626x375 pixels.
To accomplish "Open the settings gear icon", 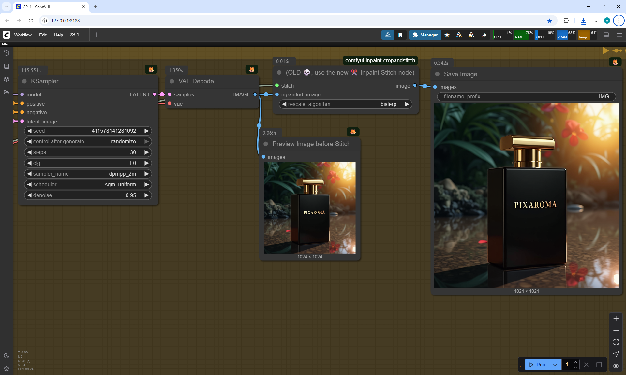I will pos(6,369).
